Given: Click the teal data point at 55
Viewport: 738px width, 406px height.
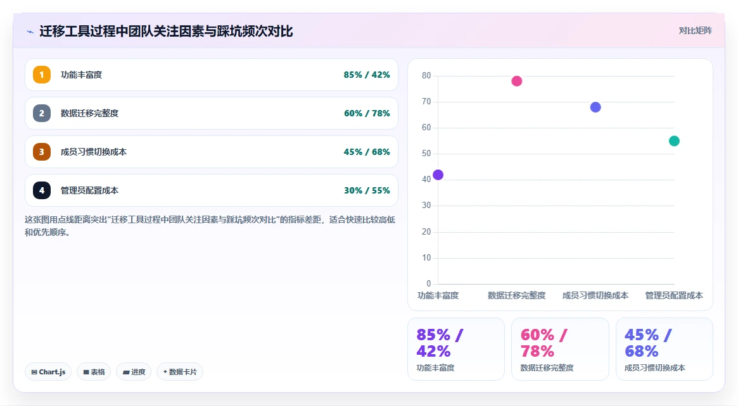Looking at the screenshot, I should pyautogui.click(x=674, y=141).
